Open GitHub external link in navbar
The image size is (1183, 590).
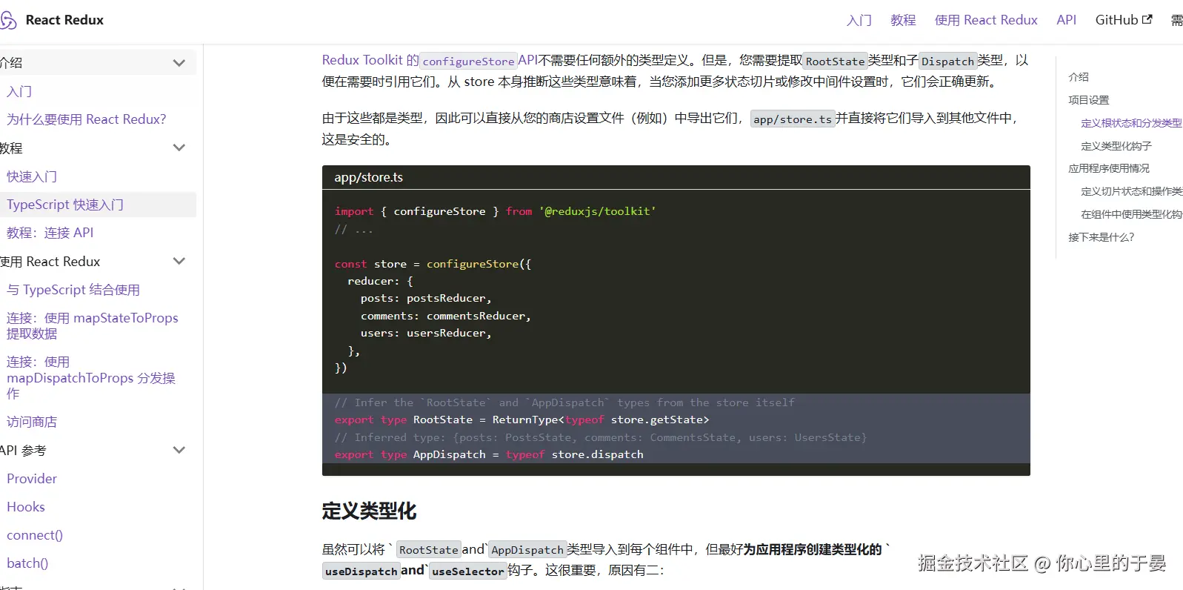pos(1123,20)
